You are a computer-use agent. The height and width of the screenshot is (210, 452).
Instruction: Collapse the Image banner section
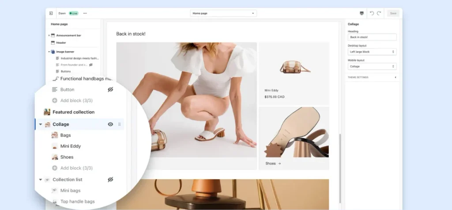click(49, 52)
